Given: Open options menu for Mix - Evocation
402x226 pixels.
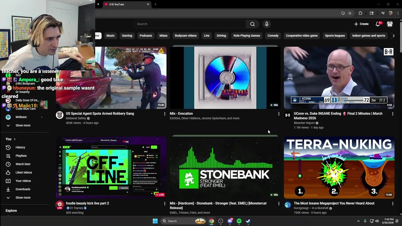Looking at the screenshot, I should pos(279,114).
